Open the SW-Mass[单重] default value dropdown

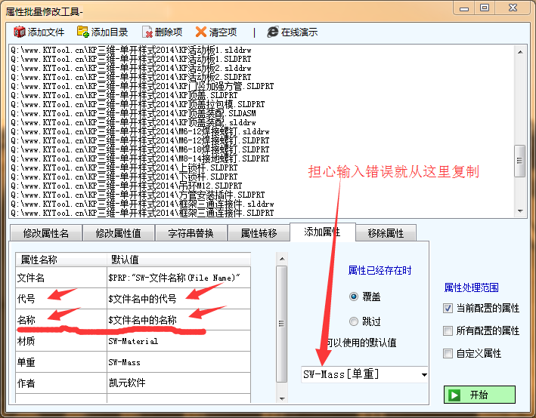click(424, 375)
